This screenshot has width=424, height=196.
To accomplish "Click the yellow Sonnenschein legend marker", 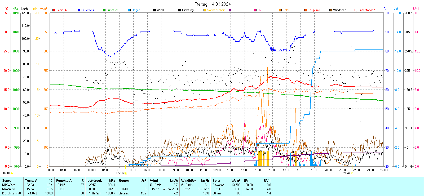I will 205,10.
